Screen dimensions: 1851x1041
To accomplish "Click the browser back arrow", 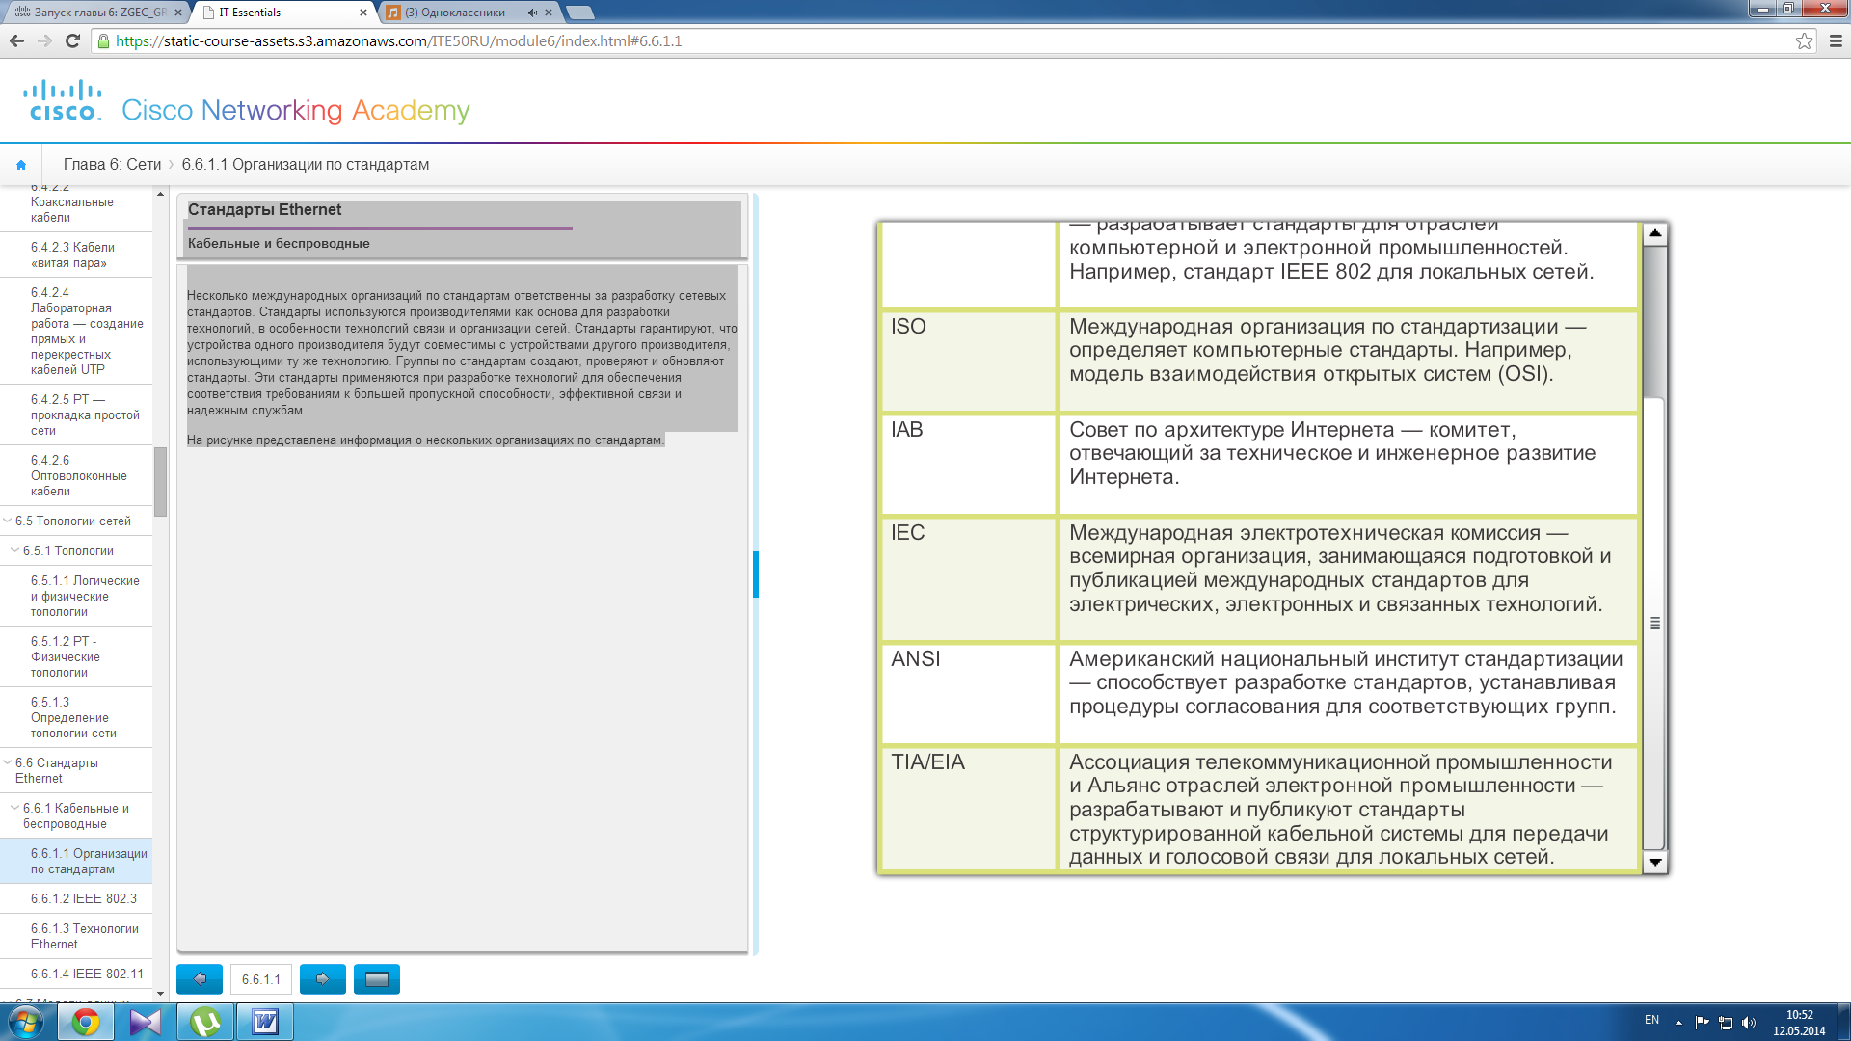I will click(x=16, y=40).
